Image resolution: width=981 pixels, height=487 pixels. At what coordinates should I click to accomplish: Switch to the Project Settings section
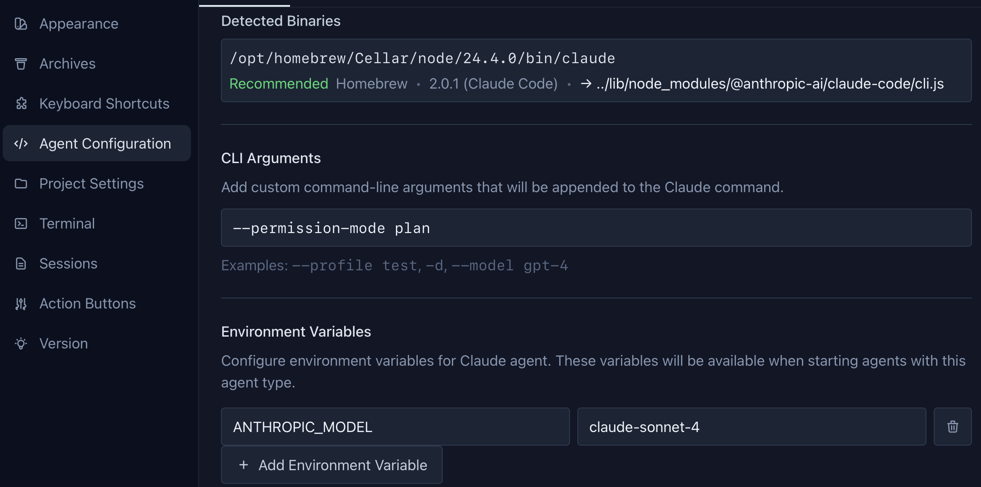[92, 184]
